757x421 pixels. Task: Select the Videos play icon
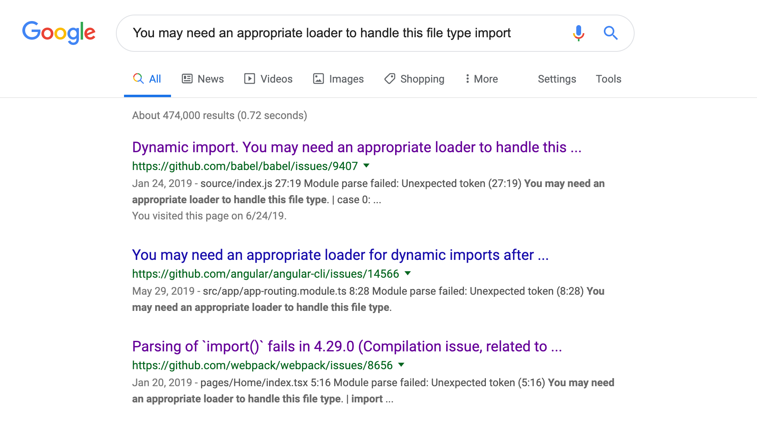(250, 79)
